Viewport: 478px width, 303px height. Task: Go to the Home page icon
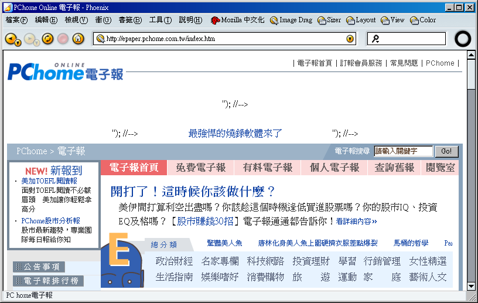(78, 39)
